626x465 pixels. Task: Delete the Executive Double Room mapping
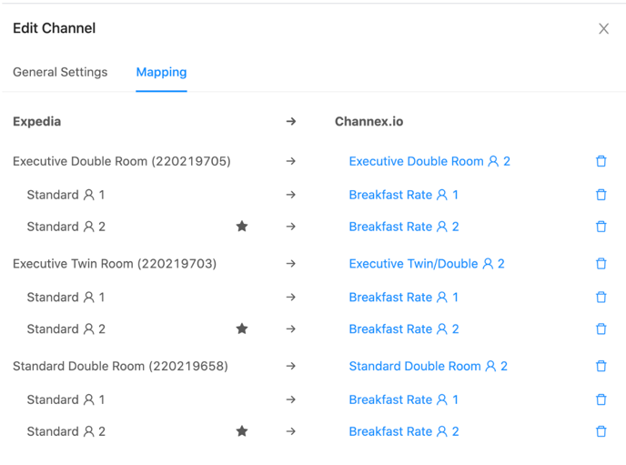point(601,161)
